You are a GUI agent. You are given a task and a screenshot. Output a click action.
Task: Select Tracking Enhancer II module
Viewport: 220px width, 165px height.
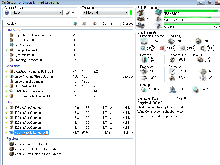click(28, 60)
